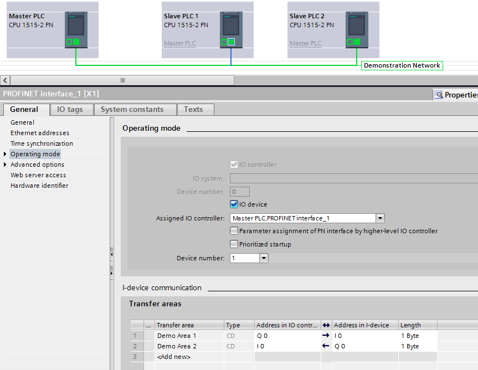Select the Slave PLC 2 device image
This screenshot has width=478, height=370.
pyautogui.click(x=357, y=29)
